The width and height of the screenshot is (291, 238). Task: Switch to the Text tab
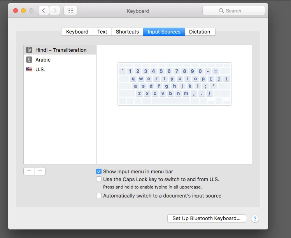[x=102, y=32]
